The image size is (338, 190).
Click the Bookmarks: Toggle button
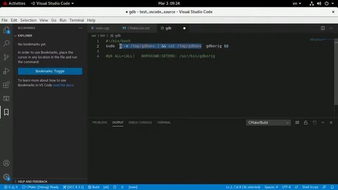50,71
